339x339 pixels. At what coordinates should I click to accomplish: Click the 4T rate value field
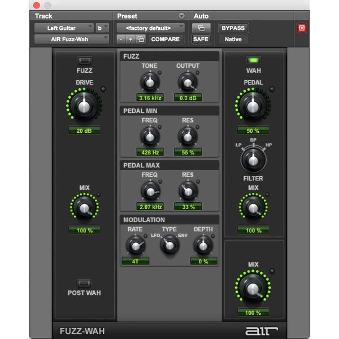pos(136,261)
